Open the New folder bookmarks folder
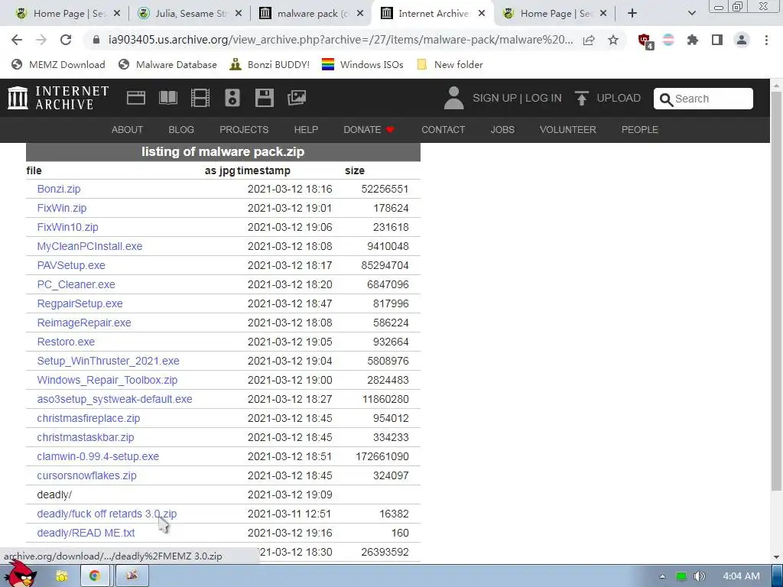The height and width of the screenshot is (587, 783). [x=450, y=64]
